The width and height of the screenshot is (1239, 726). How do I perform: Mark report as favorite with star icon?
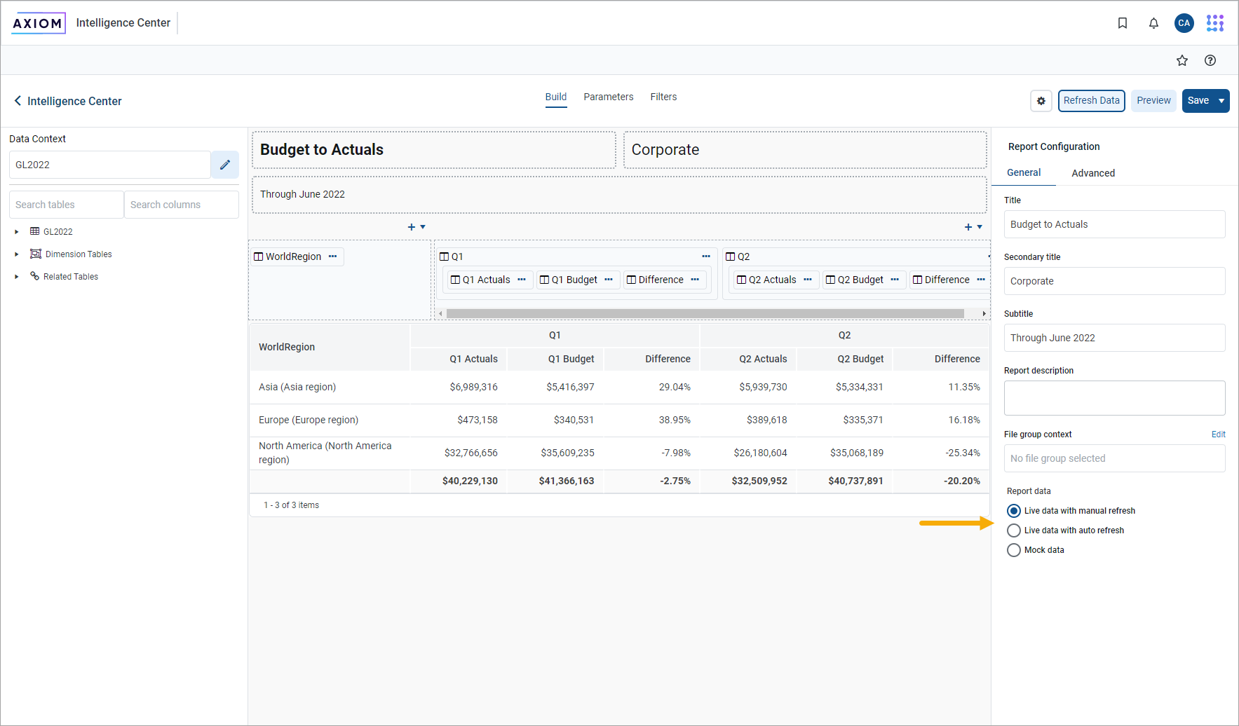click(x=1182, y=60)
